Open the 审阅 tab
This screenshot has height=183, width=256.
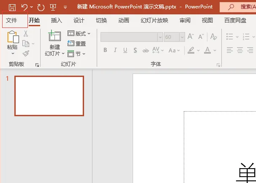pos(185,20)
